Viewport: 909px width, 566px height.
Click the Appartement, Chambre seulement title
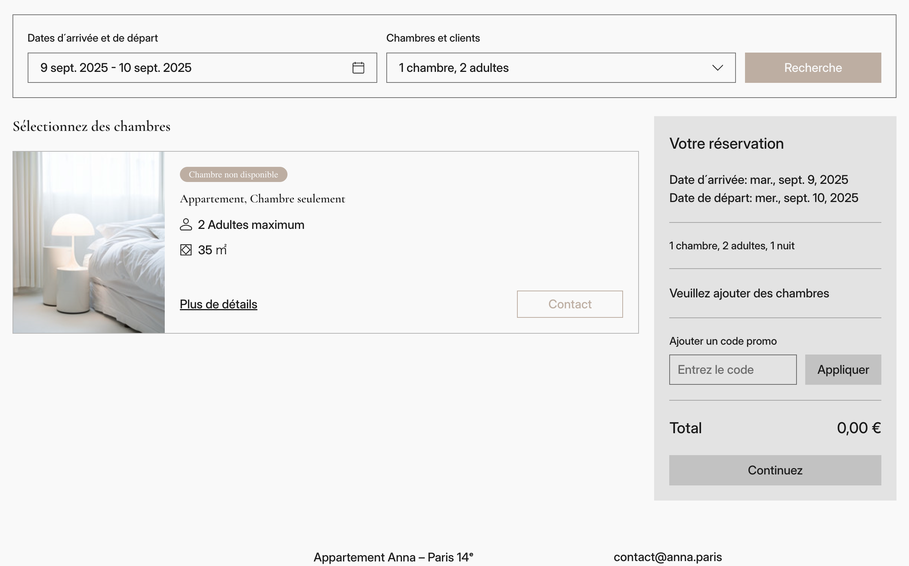[262, 199]
